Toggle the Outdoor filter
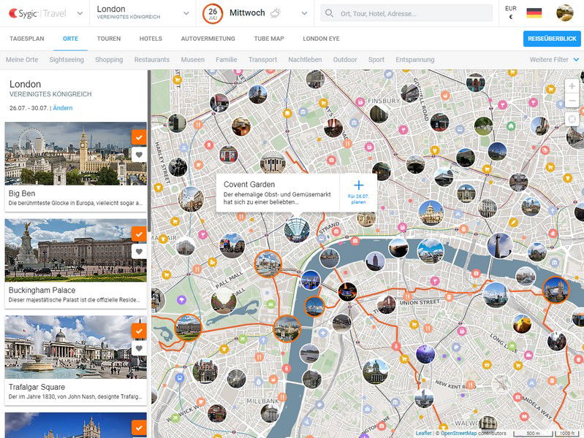The width and height of the screenshot is (584, 438). click(344, 60)
